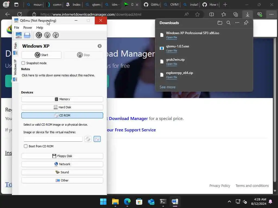Click our Free Support Service link
Screen dimensions: 278x208
131,130
